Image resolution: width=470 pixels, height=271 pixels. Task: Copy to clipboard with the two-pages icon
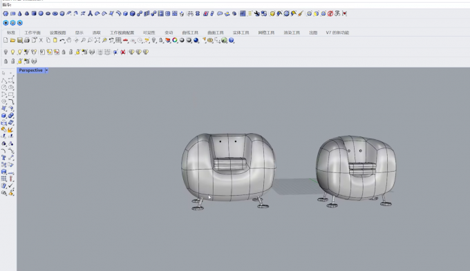[48, 40]
